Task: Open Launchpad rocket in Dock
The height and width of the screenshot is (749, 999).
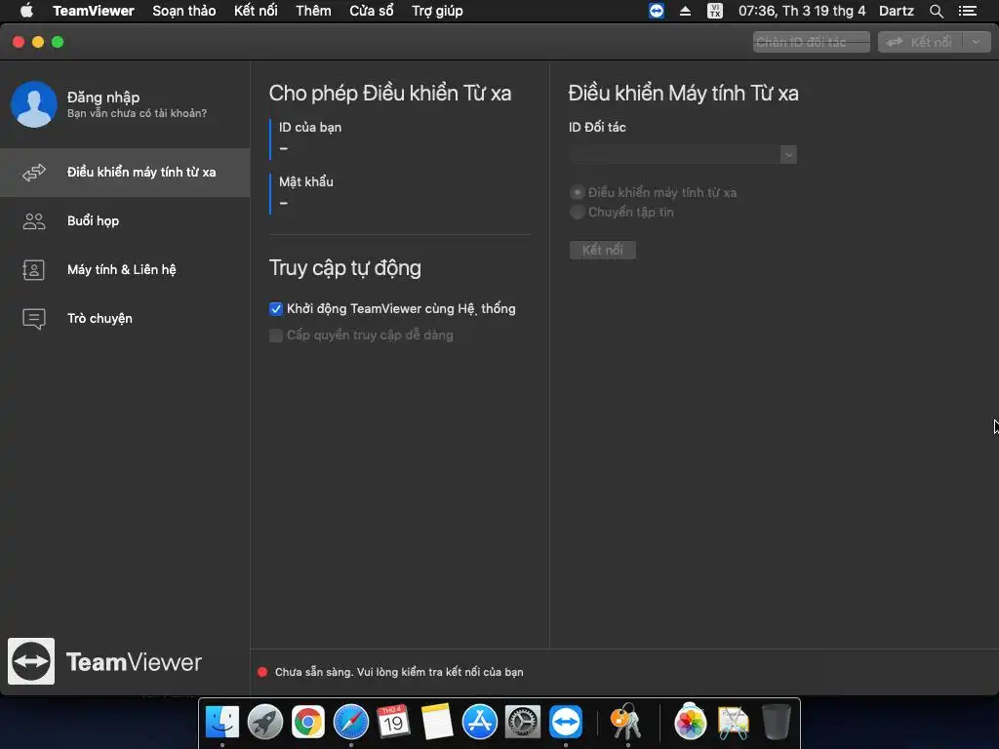Action: click(x=265, y=723)
